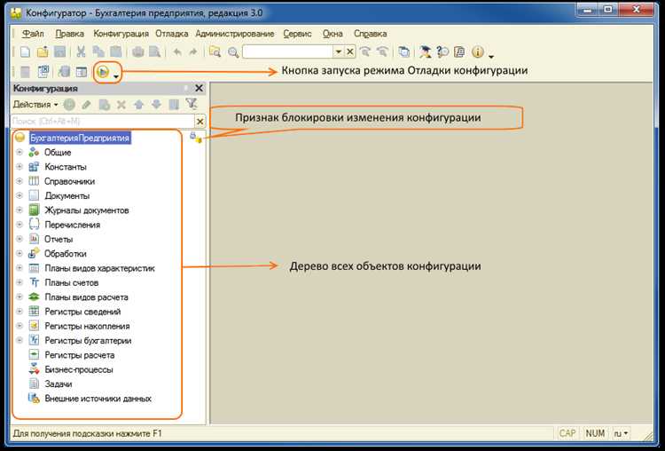Viewport: 665px width, 451px height.
Task: Click the filter funnel icon in Configuration panel
Action: click(x=192, y=105)
